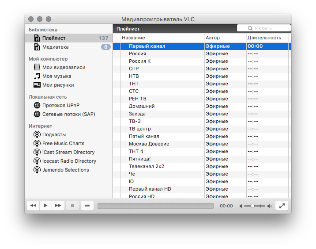This screenshot has height=249, width=316.
Task: Stop playback with the stop button
Action: point(72,206)
